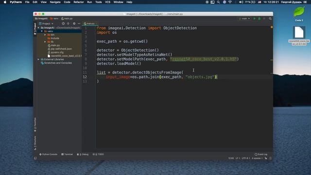Screen dimensions: 311x175
Task: Select Scratches and Consoles
Action: [x=56, y=63]
